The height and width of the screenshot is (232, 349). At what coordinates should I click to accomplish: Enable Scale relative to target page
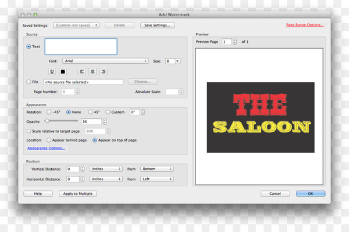(29, 131)
